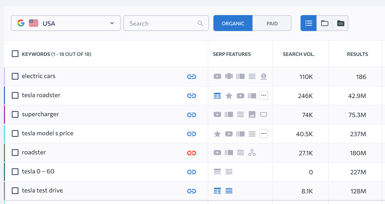
Task: Click the knowledge graph icon in roadster row
Action: tap(252, 153)
